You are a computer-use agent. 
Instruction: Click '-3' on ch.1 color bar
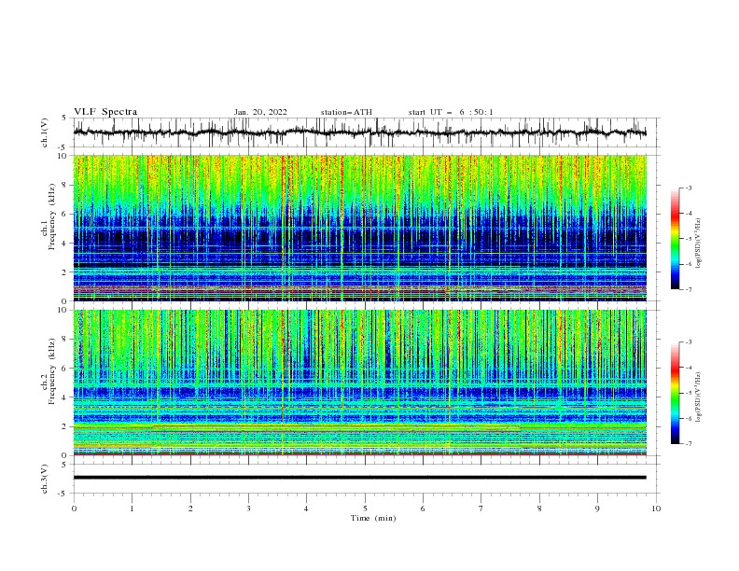pyautogui.click(x=688, y=188)
